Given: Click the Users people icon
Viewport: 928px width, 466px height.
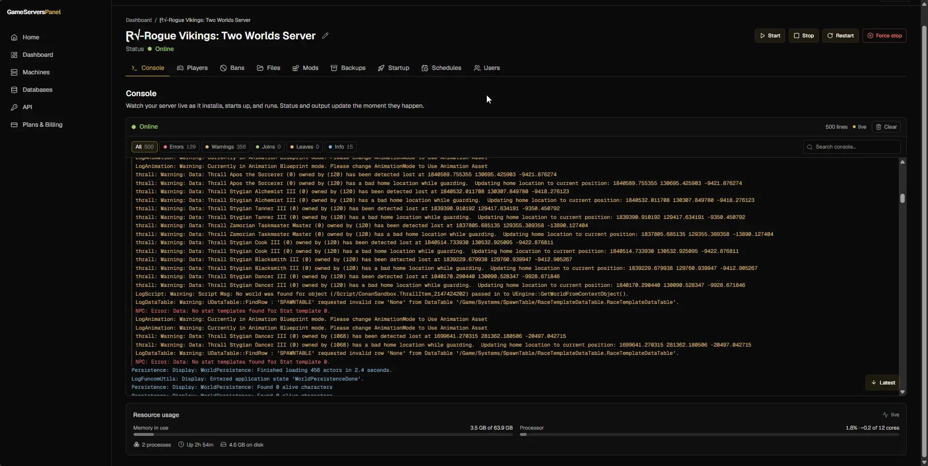Looking at the screenshot, I should [477, 68].
